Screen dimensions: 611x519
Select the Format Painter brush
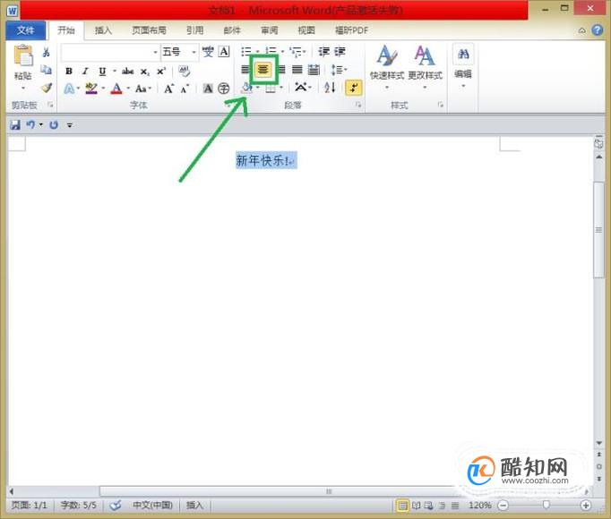(47, 88)
